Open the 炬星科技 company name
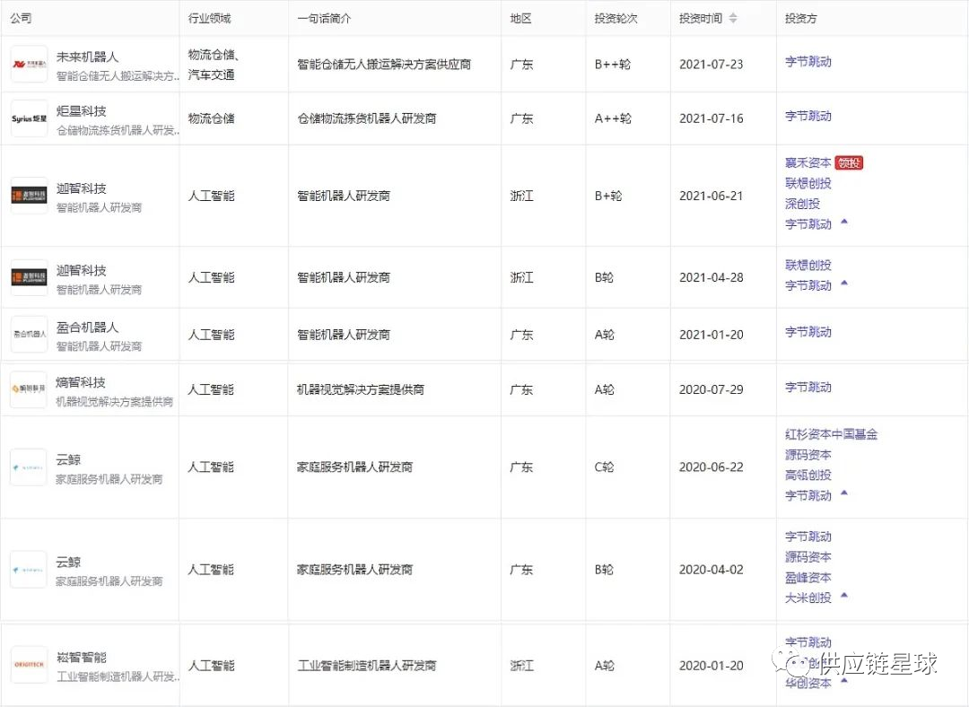969x707 pixels. coord(81,110)
